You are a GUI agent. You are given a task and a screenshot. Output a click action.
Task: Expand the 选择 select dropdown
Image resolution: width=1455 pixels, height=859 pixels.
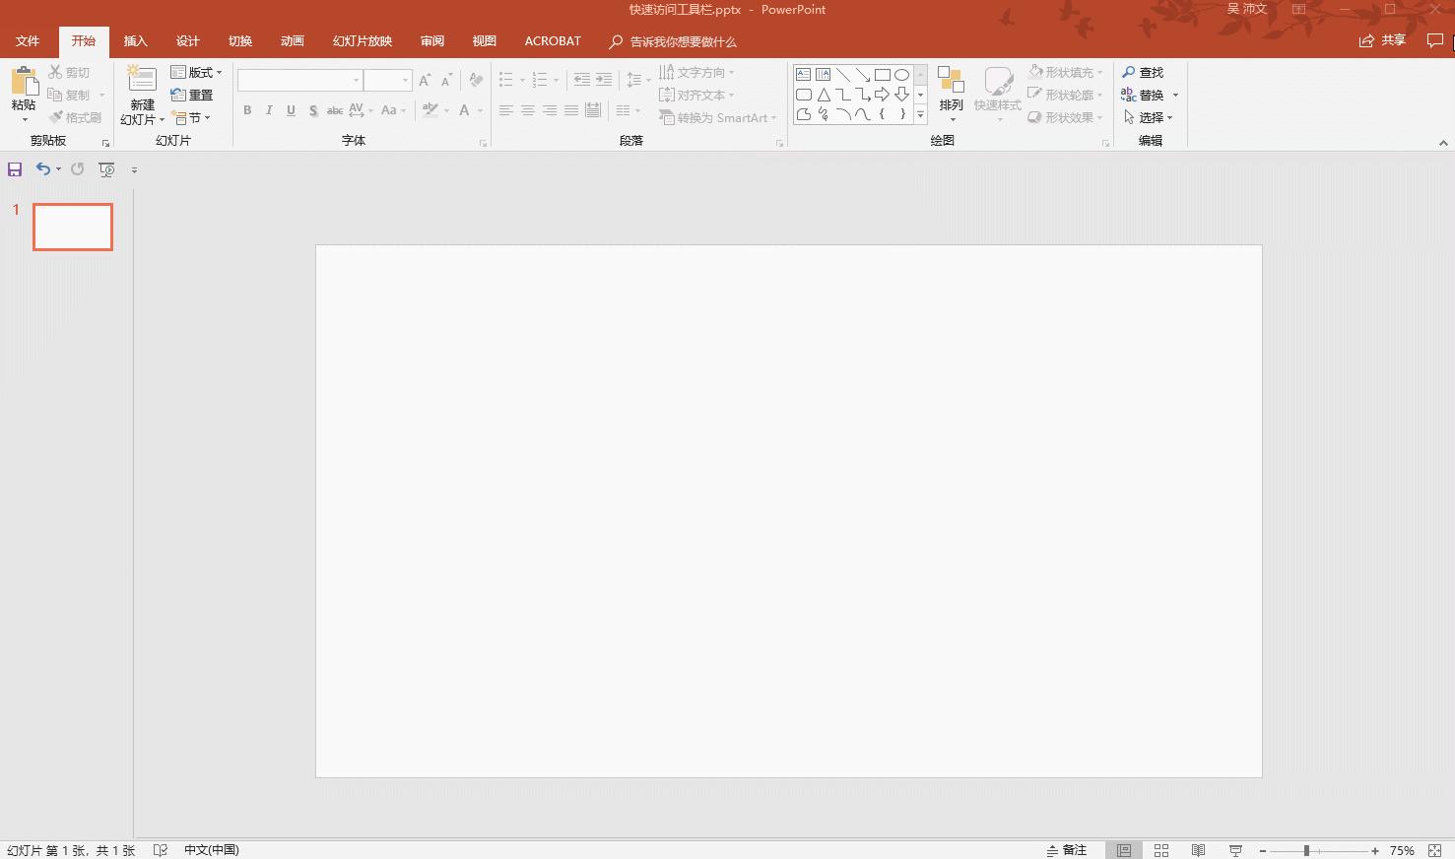1149,118
